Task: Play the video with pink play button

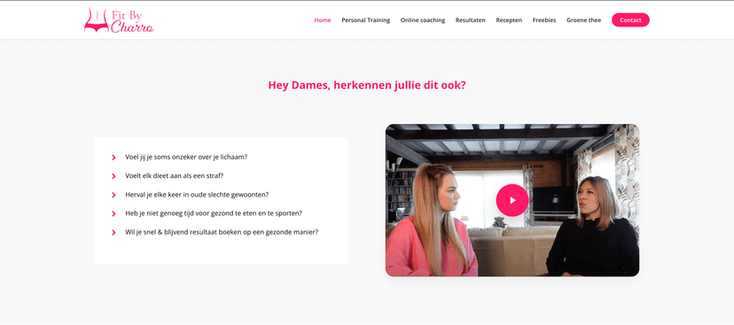Action: click(x=512, y=200)
